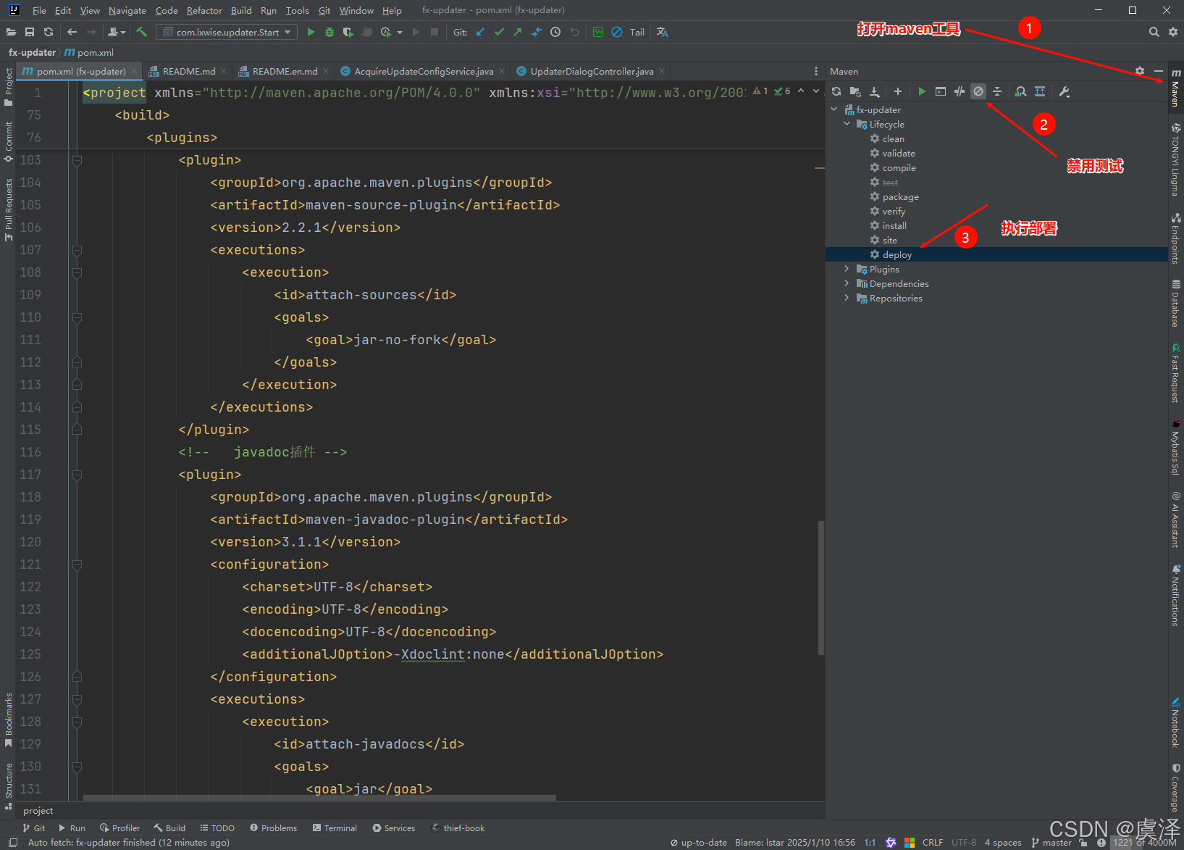Open the Tools menu
The height and width of the screenshot is (850, 1184).
pos(297,10)
